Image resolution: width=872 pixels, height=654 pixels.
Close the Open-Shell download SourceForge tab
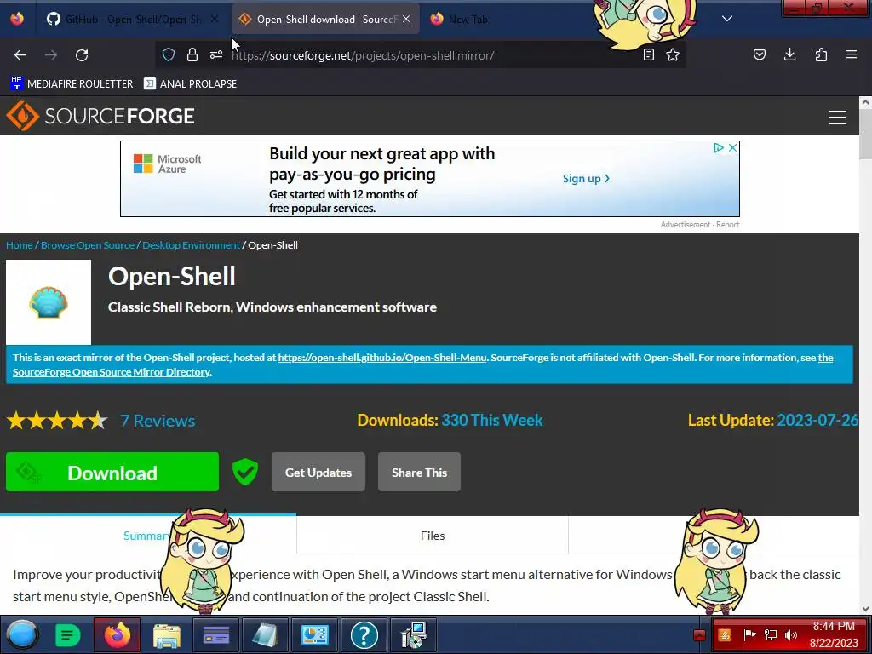pyautogui.click(x=406, y=19)
